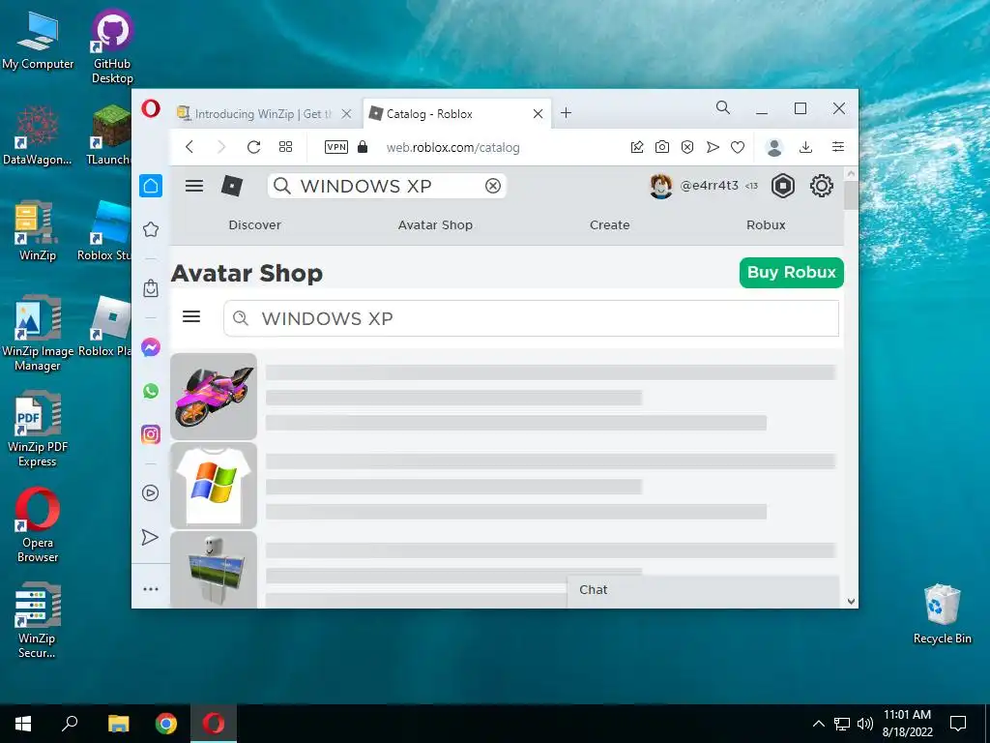
Task: Click the Opera sidebar home icon
Action: tap(151, 186)
